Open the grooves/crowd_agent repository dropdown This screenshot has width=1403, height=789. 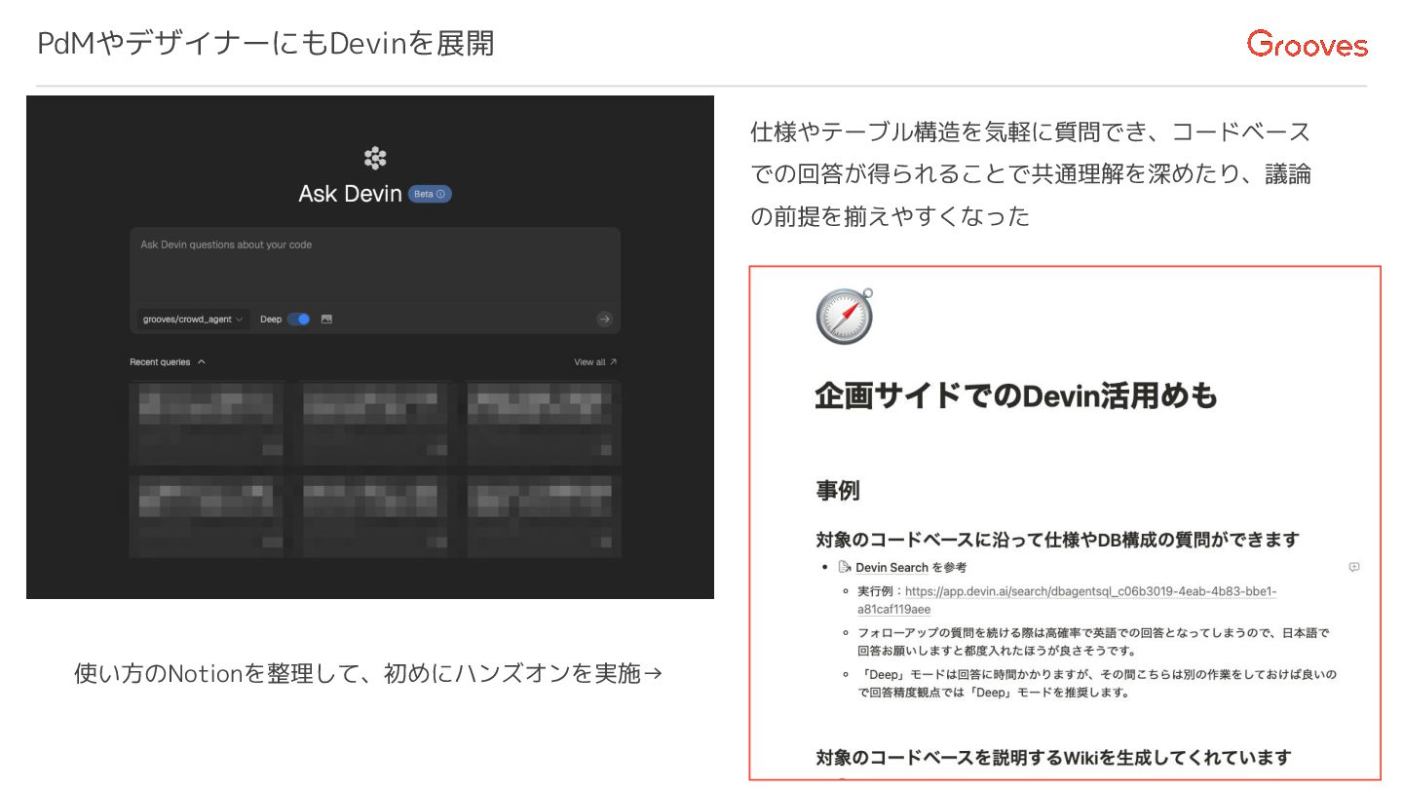(194, 319)
